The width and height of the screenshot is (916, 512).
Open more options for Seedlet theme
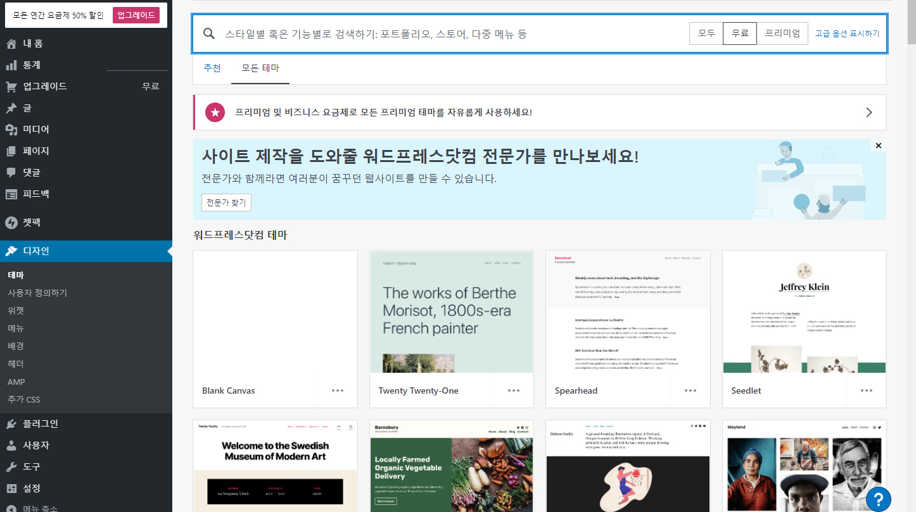(867, 390)
